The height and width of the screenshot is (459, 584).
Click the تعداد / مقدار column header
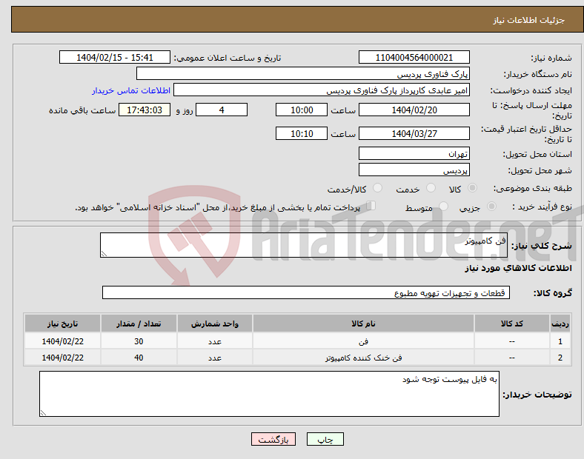pos(139,324)
